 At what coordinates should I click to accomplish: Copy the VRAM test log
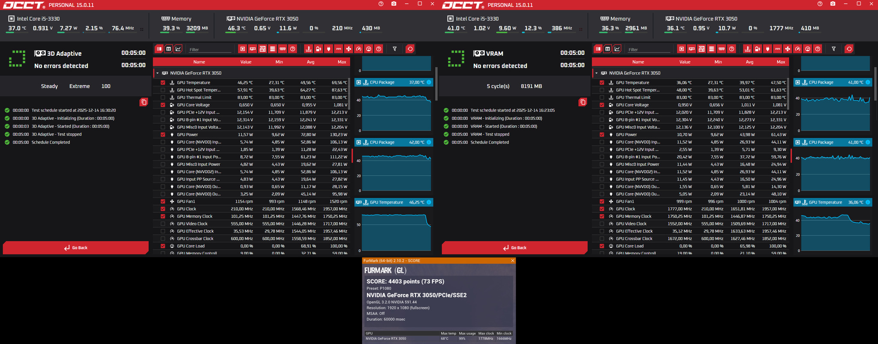click(583, 102)
